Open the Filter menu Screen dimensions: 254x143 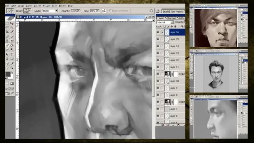(46, 6)
